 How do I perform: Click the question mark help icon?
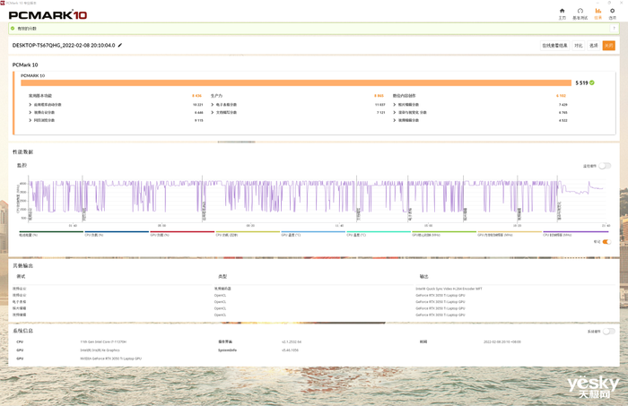(614, 29)
